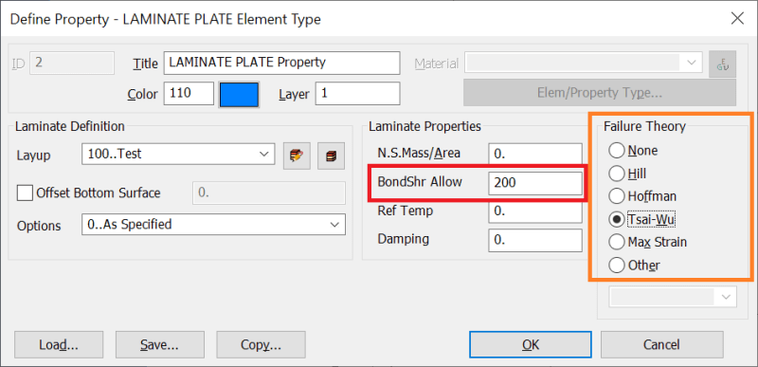Open the blue color swatch picker
Viewport: 758px width, 367px height.
point(240,94)
